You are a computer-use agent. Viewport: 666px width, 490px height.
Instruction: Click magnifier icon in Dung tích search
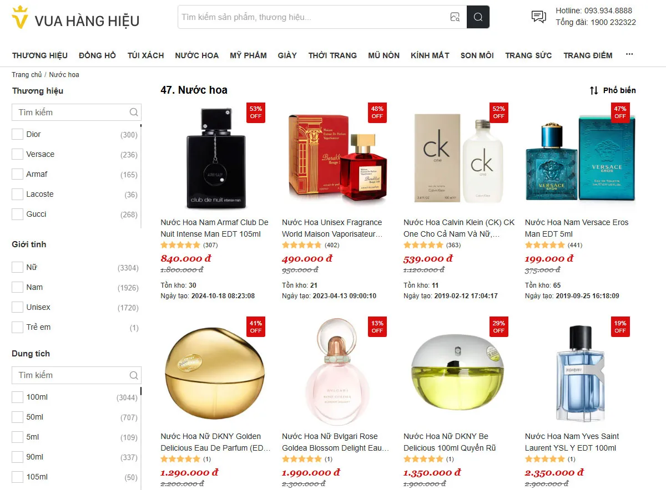pos(134,375)
